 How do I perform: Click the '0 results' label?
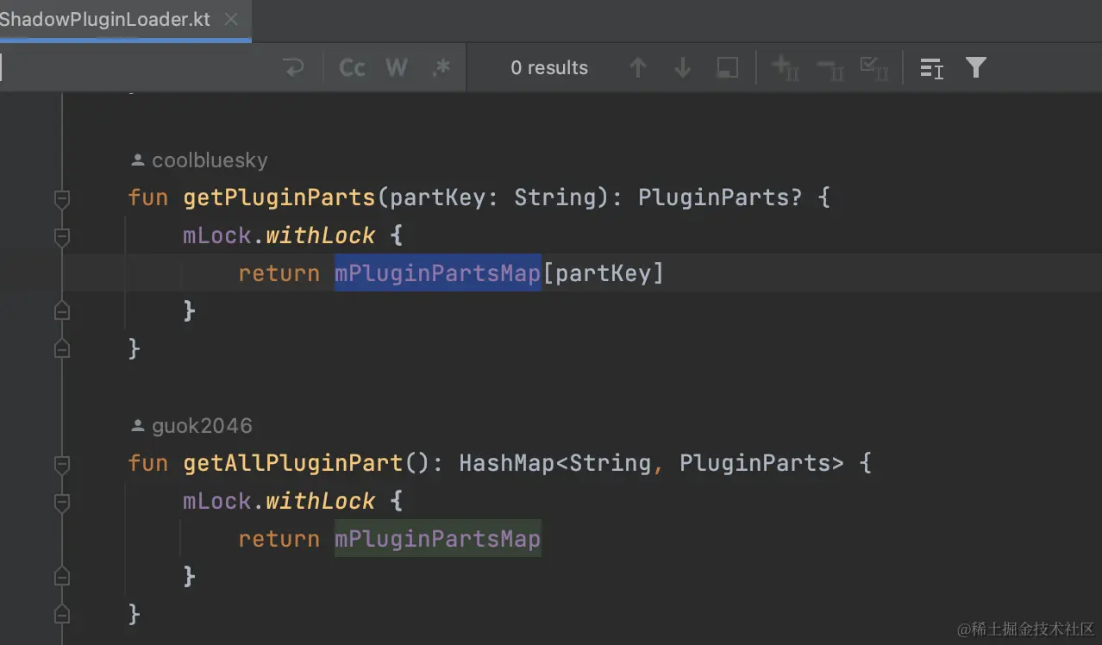click(549, 68)
